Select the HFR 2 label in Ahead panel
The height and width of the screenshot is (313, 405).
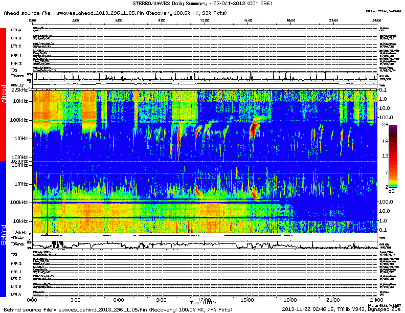[x=16, y=63]
